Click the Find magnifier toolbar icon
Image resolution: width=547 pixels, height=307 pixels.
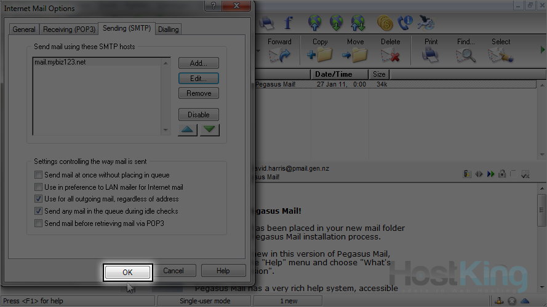466,55
